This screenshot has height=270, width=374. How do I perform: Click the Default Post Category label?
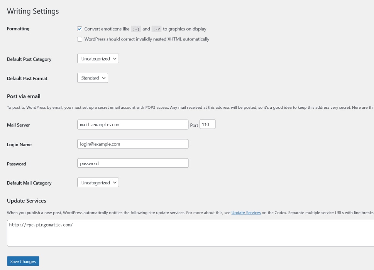29,59
